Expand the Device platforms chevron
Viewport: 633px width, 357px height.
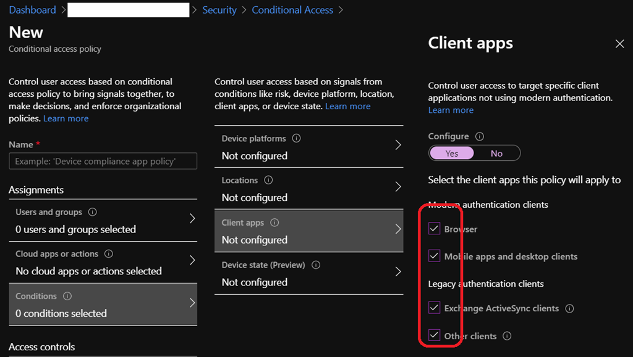click(397, 146)
